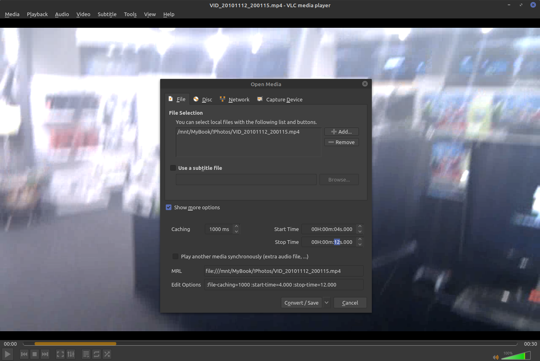Toggle fullscreen mode icon

click(60, 354)
